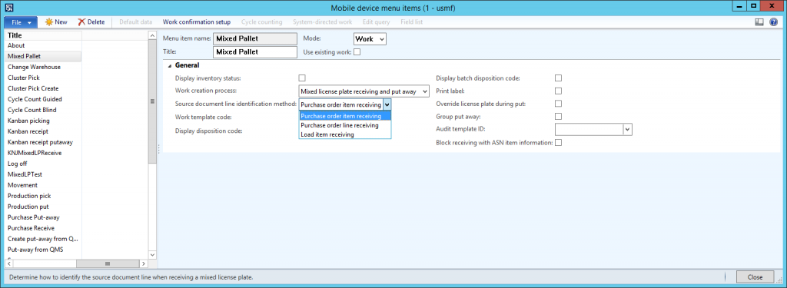This screenshot has height=288, width=787.
Task: Check Display batch disposition code
Action: [x=558, y=78]
